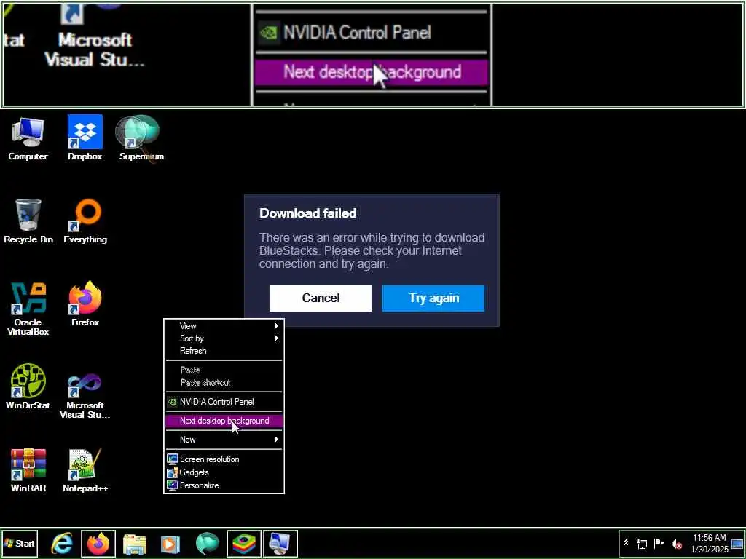Open Gadgets from context menu

[x=224, y=472]
